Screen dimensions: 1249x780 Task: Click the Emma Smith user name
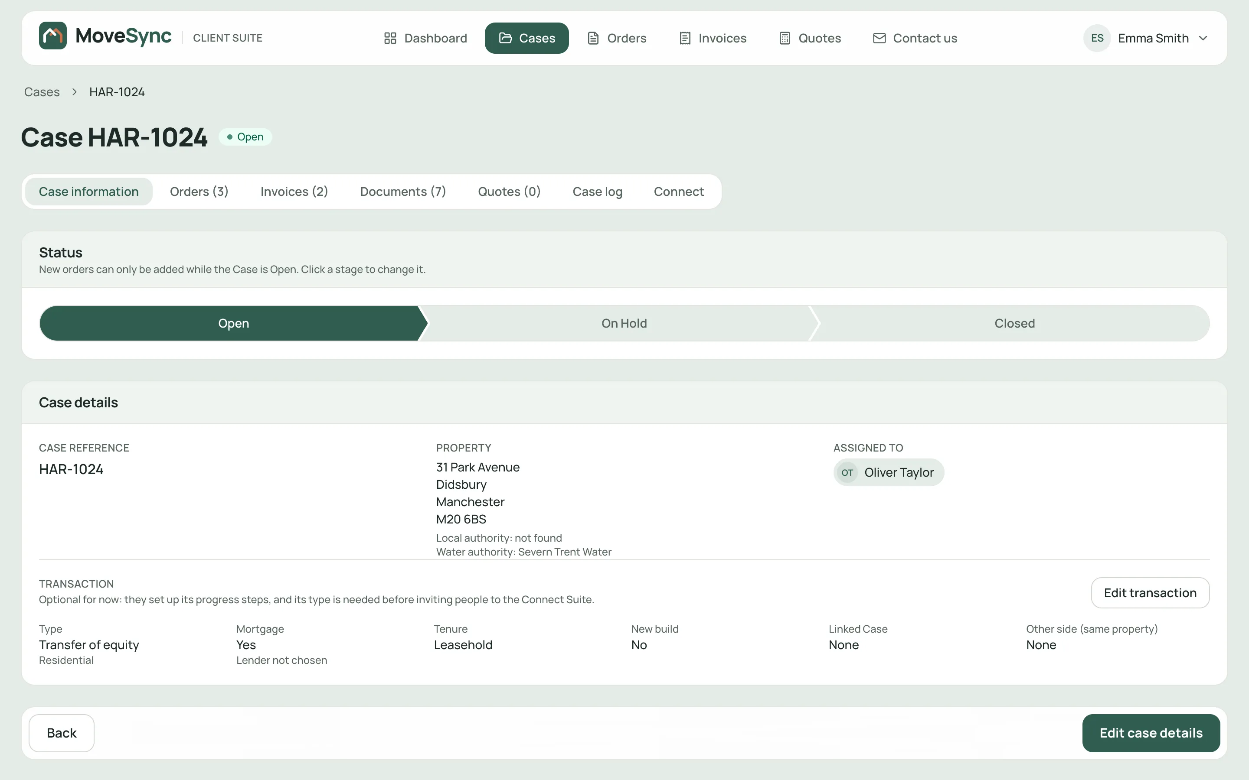tap(1153, 38)
